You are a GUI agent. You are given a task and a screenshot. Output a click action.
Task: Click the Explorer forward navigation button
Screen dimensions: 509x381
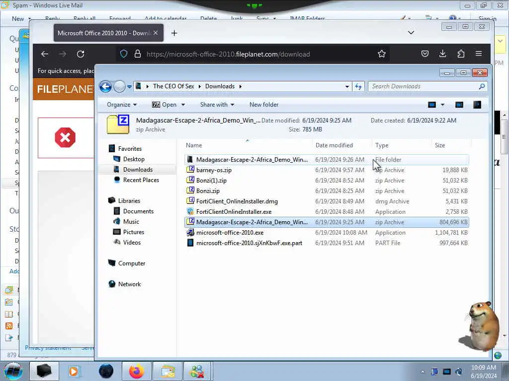pos(119,86)
